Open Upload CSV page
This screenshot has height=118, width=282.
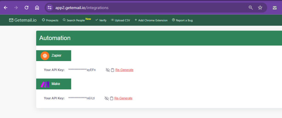pos(120,20)
